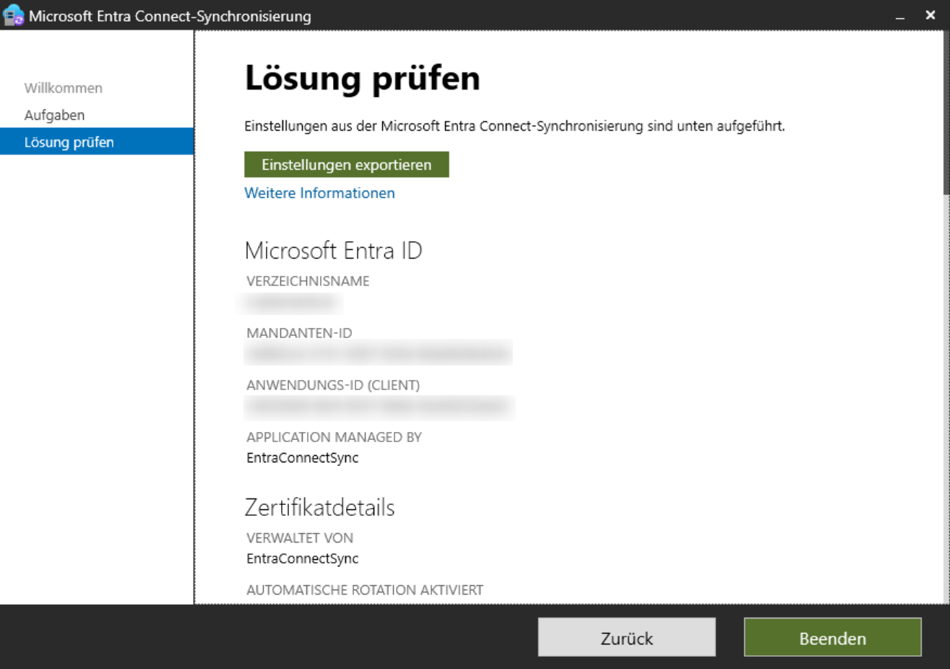The width and height of the screenshot is (950, 669).
Task: Select EntraConnectSync under Application Managed By
Action: coord(303,458)
